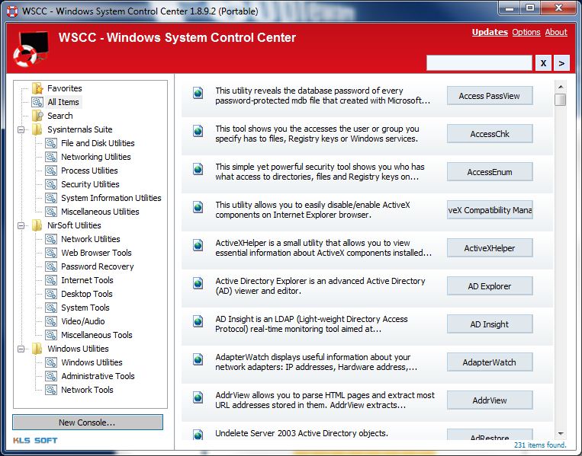This screenshot has height=456, width=582.
Task: Click the Desktop Tools icon
Action: click(x=51, y=294)
